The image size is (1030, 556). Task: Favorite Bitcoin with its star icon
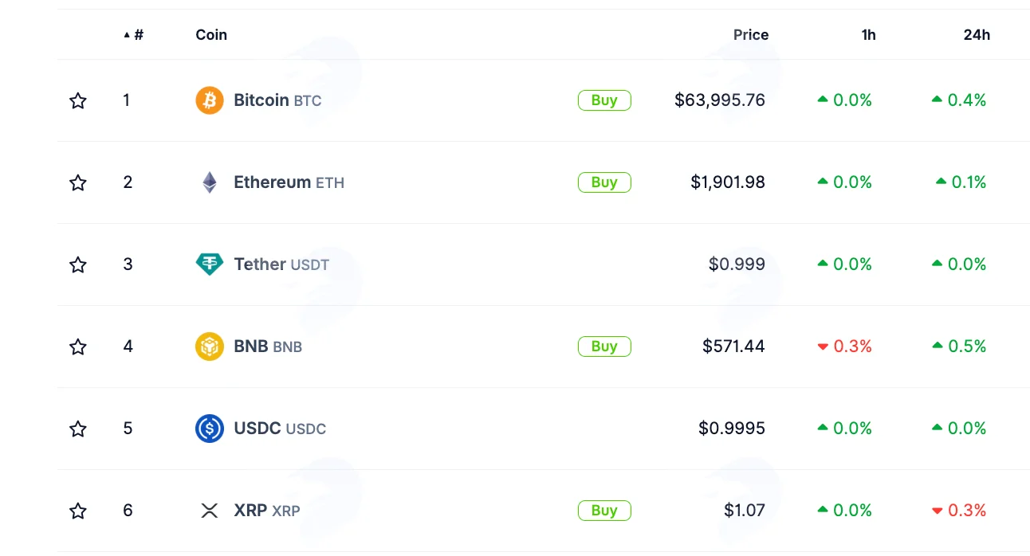coord(77,100)
